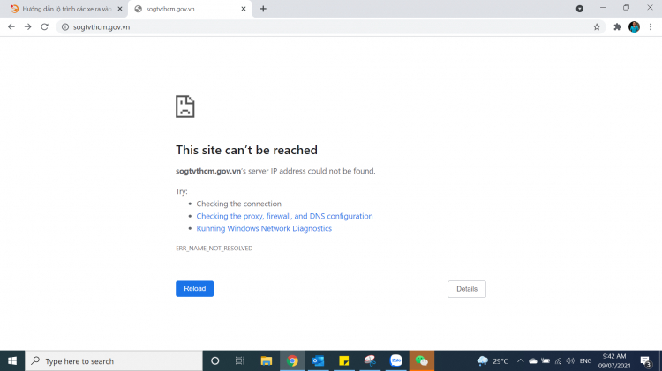Click the sad page error icon

(x=185, y=107)
